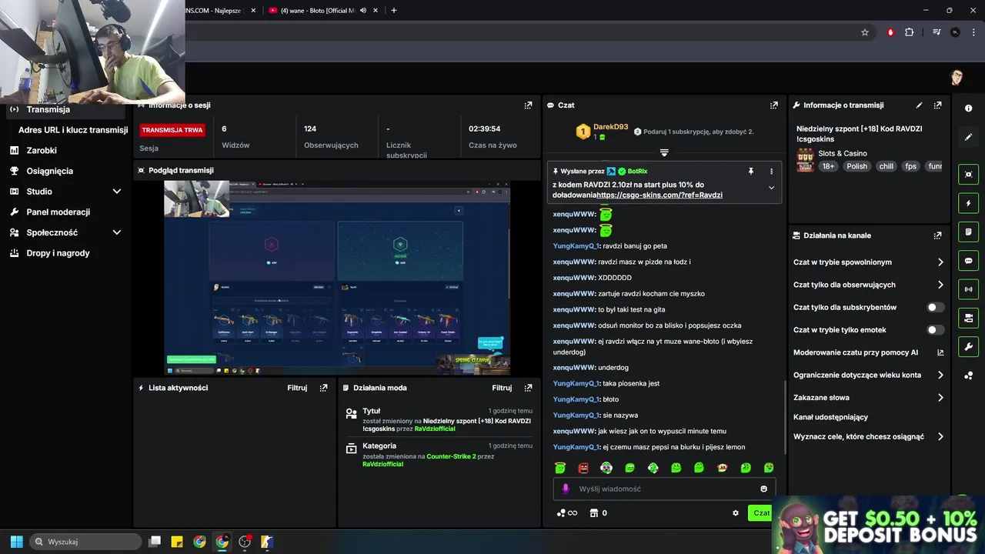Image resolution: width=985 pixels, height=554 pixels.
Task: Click the Polish tag
Action: coord(856,166)
